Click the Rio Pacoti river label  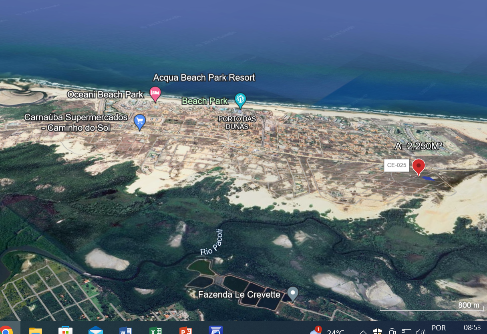[211, 243]
